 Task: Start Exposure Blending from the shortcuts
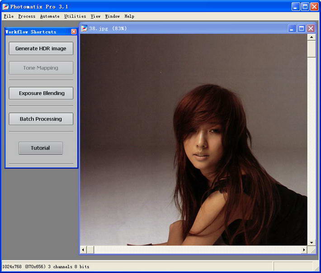click(41, 93)
